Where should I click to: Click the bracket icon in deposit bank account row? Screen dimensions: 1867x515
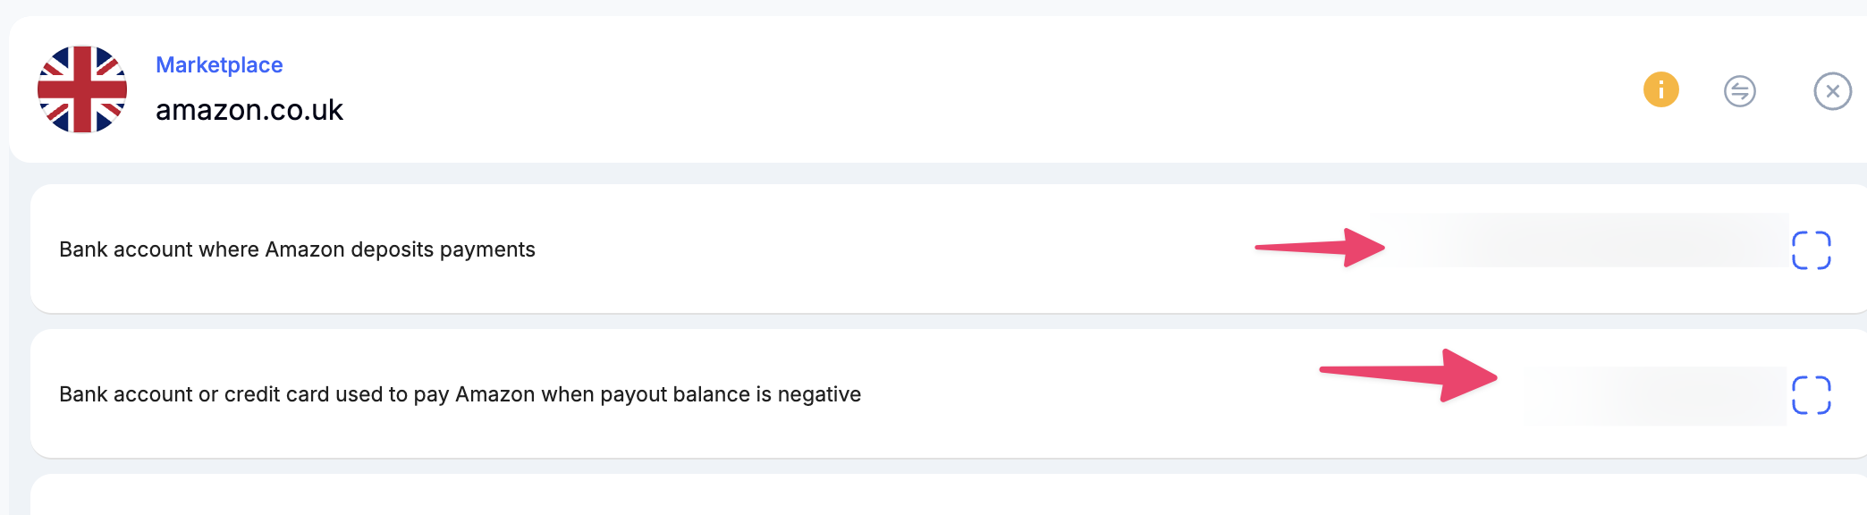[x=1811, y=250]
